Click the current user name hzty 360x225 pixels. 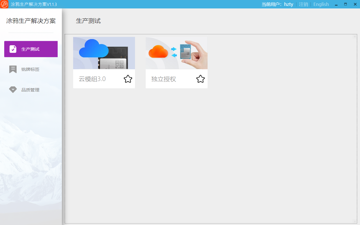pos(289,4)
